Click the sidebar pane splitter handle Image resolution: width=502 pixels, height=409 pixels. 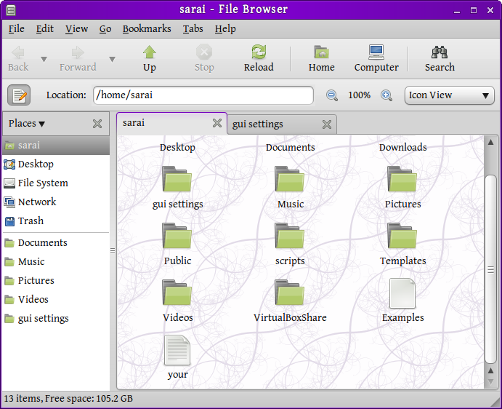[x=113, y=250]
